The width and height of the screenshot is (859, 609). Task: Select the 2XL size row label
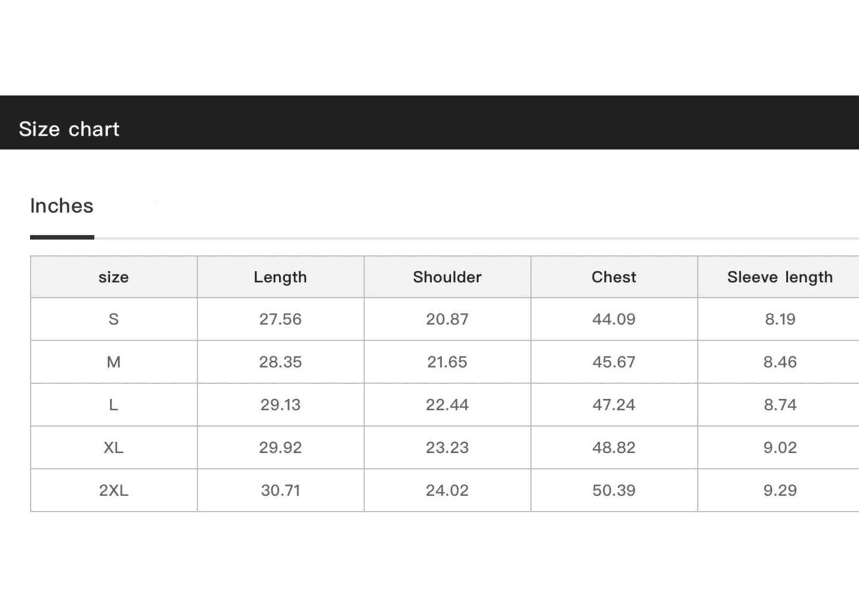pyautogui.click(x=114, y=490)
